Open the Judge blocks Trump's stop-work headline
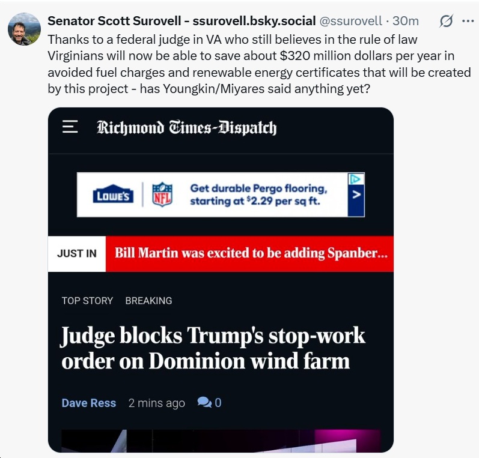The image size is (479, 458). click(213, 348)
